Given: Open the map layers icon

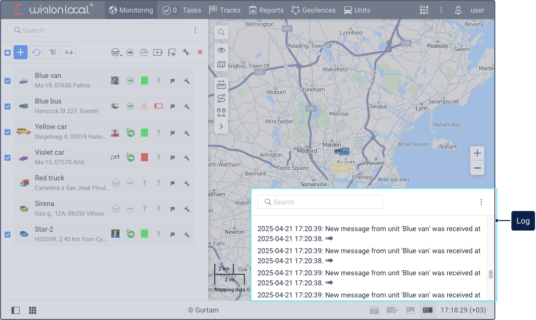Looking at the screenshot, I should (x=221, y=64).
